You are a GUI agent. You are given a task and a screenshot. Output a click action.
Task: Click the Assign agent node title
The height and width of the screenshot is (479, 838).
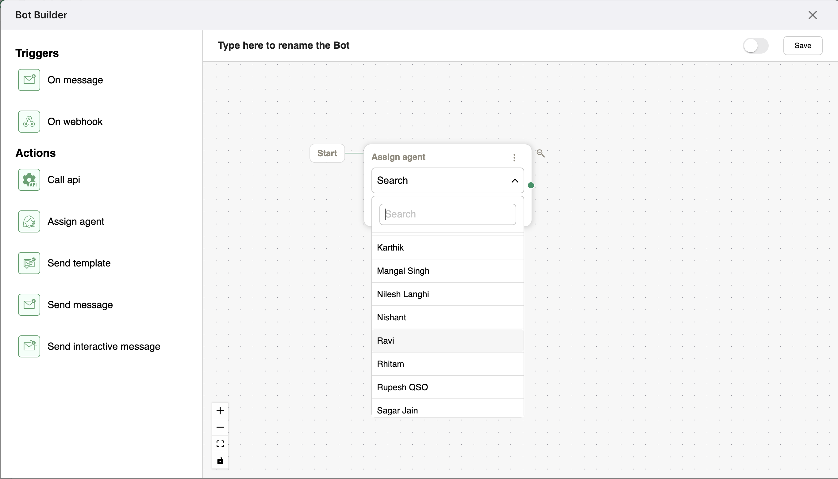pyautogui.click(x=398, y=157)
